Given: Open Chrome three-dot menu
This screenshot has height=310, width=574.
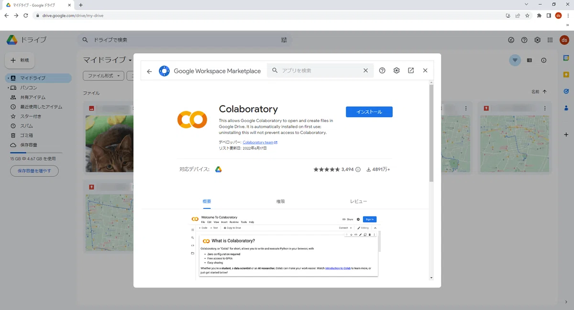Looking at the screenshot, I should (x=567, y=15).
